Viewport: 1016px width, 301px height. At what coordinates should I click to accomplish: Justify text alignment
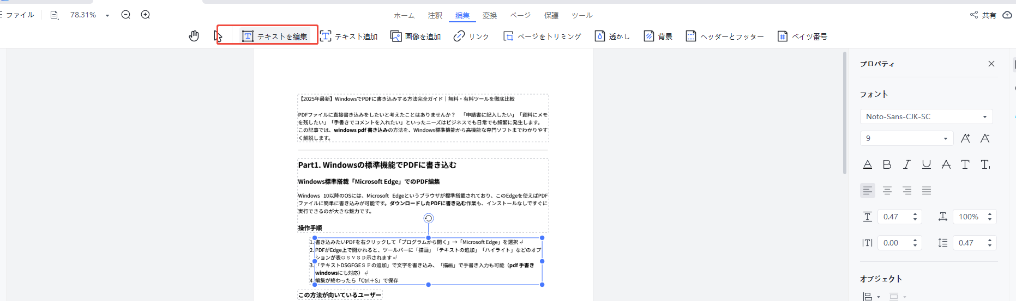pyautogui.click(x=927, y=191)
